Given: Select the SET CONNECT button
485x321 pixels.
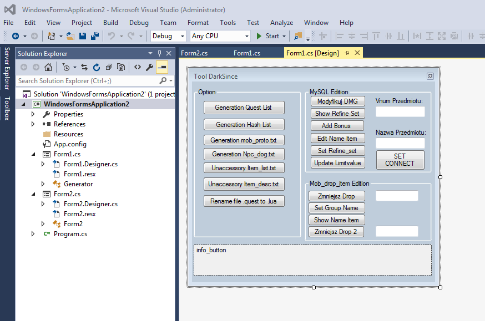Looking at the screenshot, I should 400,160.
